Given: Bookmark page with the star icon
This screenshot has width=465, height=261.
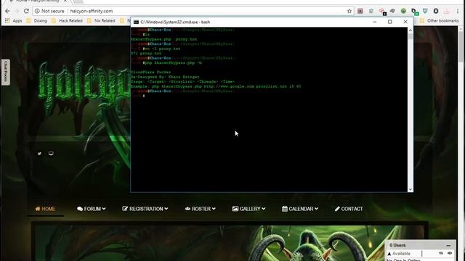Looking at the screenshot, I should pos(349,11).
